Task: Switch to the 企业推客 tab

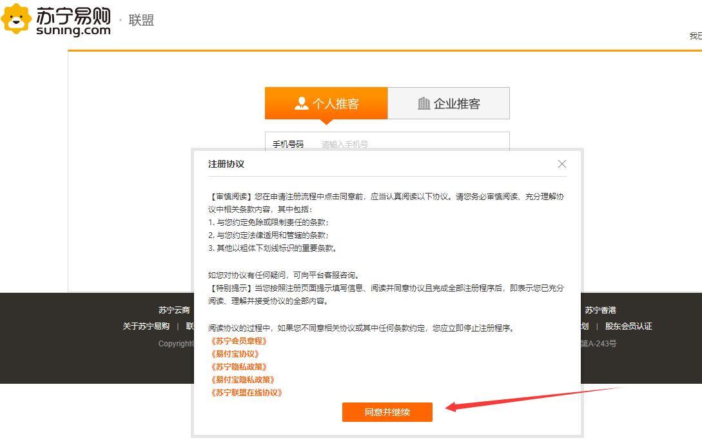Action: pyautogui.click(x=449, y=103)
